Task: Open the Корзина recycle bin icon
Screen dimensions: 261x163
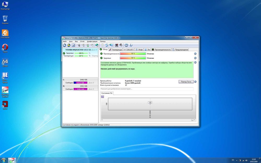Action: tap(5, 20)
